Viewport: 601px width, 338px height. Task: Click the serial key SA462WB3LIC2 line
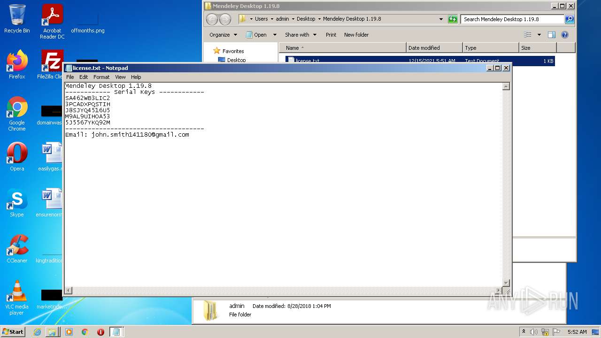(87, 98)
